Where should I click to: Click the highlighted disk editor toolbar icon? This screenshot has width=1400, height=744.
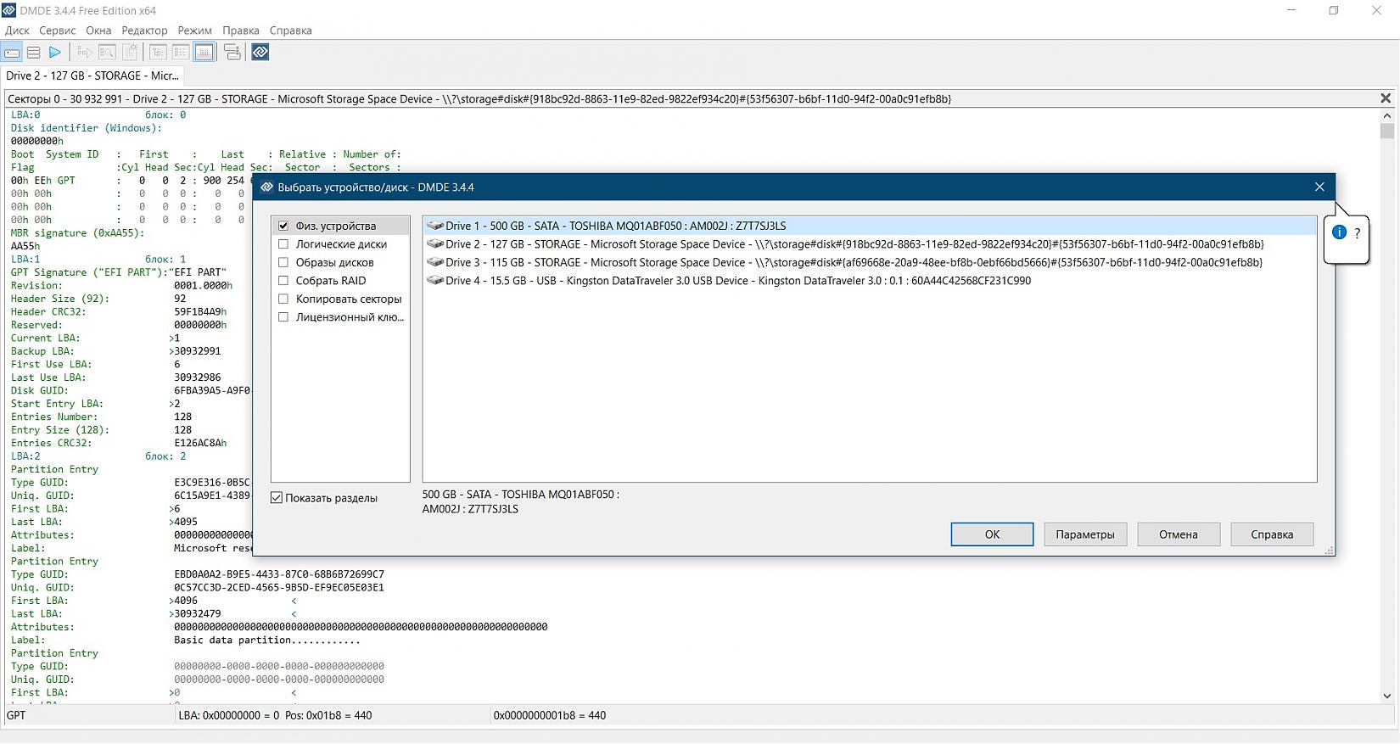point(204,53)
